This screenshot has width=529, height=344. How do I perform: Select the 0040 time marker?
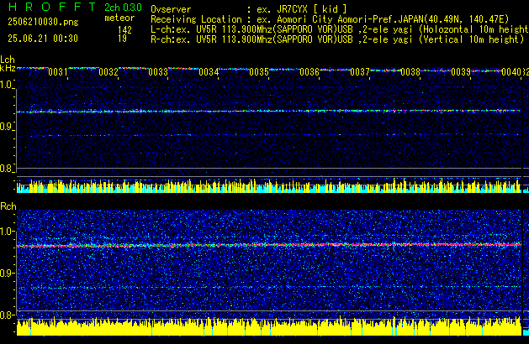point(511,72)
